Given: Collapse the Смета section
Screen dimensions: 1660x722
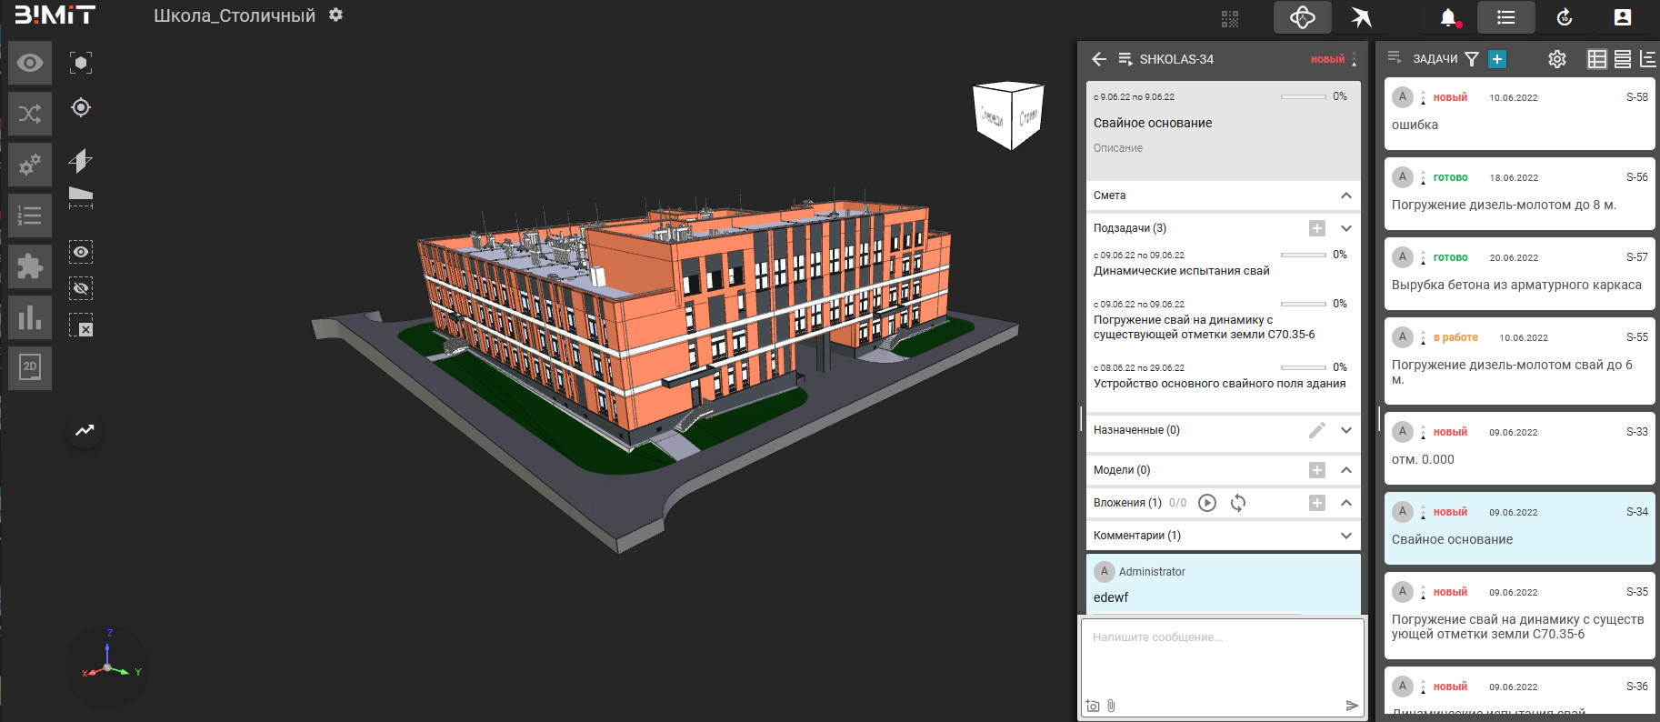Looking at the screenshot, I should point(1346,196).
